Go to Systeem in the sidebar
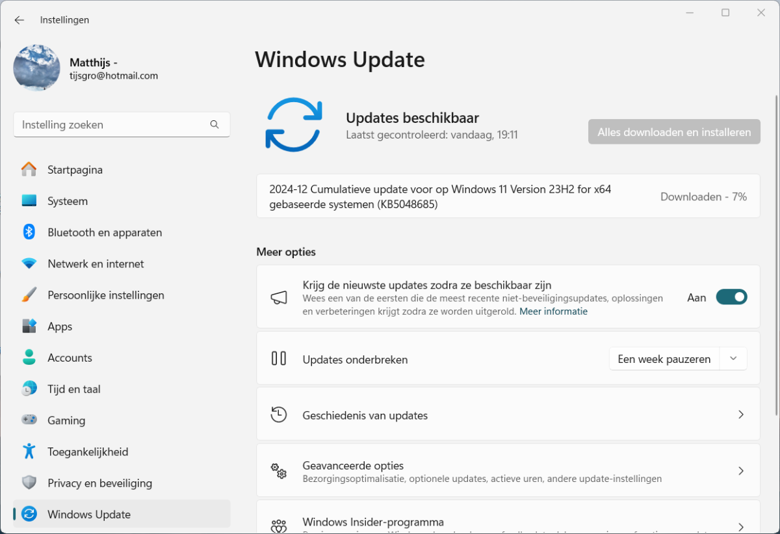This screenshot has width=780, height=534. (x=68, y=201)
